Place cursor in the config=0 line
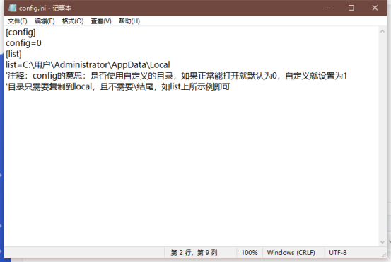 tap(24, 43)
